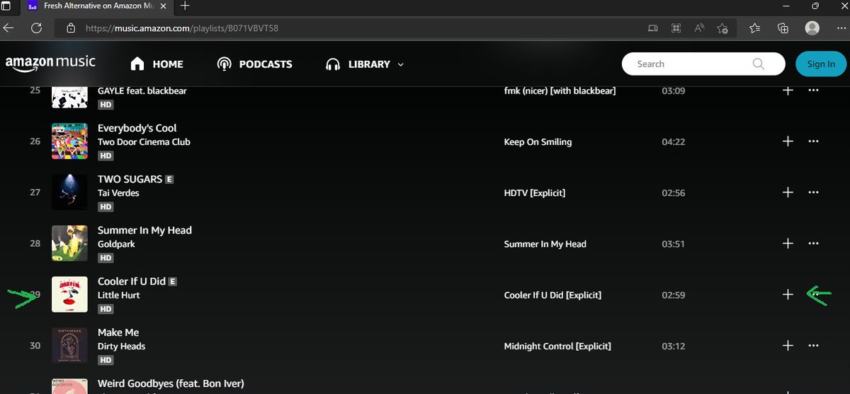This screenshot has height=394, width=850.
Task: Open the Dirty Heads artist link
Action: (122, 346)
